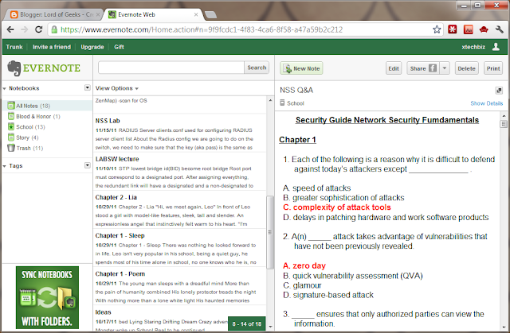The image size is (510, 333).
Task: Click the red couch extension icon
Action: (484, 29)
